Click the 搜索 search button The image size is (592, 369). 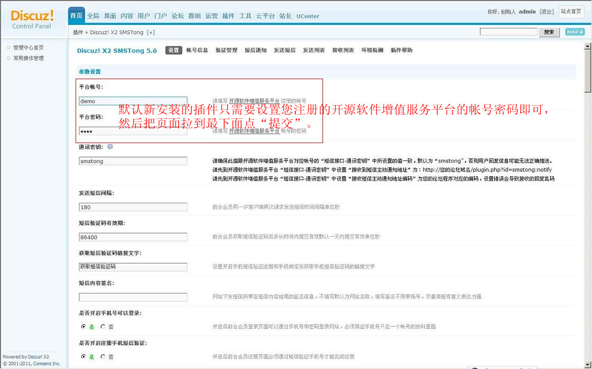pyautogui.click(x=549, y=32)
